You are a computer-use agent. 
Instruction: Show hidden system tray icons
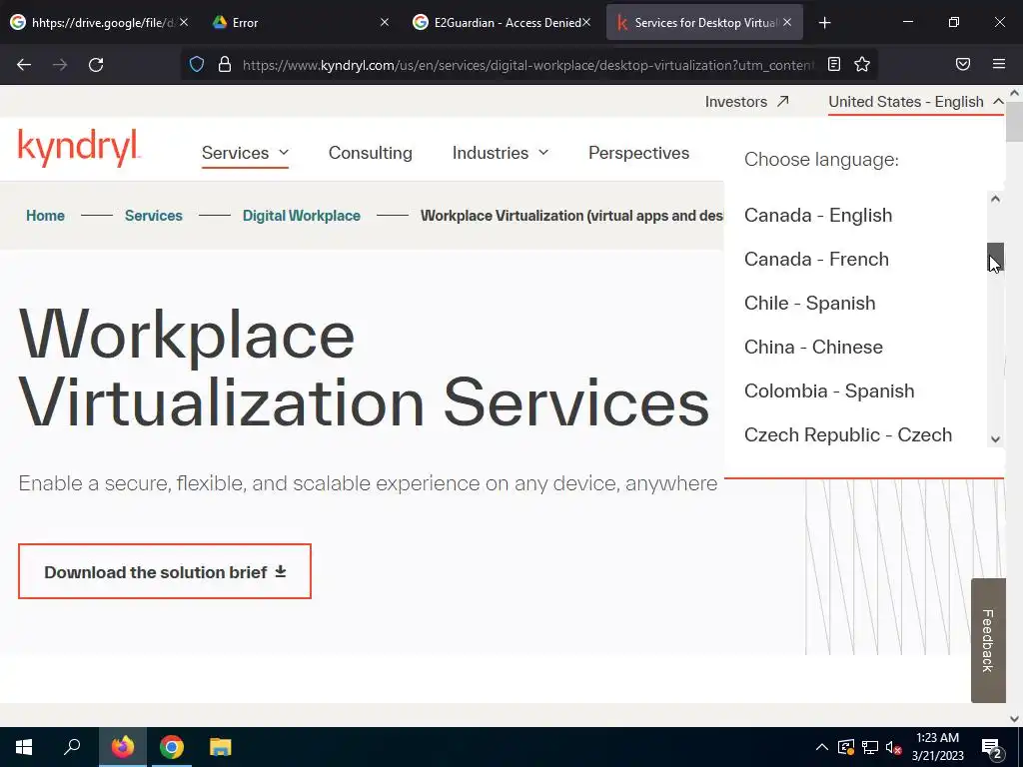click(x=822, y=747)
